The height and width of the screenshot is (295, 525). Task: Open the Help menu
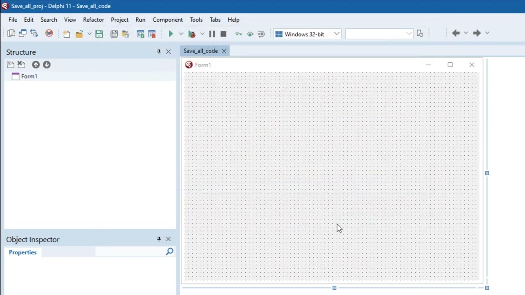(233, 20)
